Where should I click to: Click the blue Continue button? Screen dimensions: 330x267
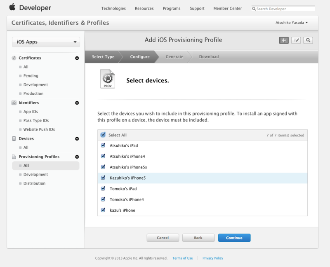click(x=234, y=238)
